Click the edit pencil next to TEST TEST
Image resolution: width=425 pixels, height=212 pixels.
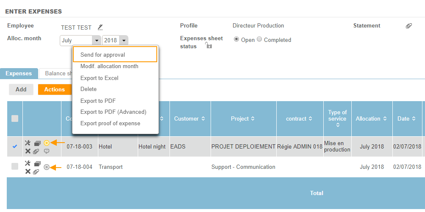(x=100, y=27)
